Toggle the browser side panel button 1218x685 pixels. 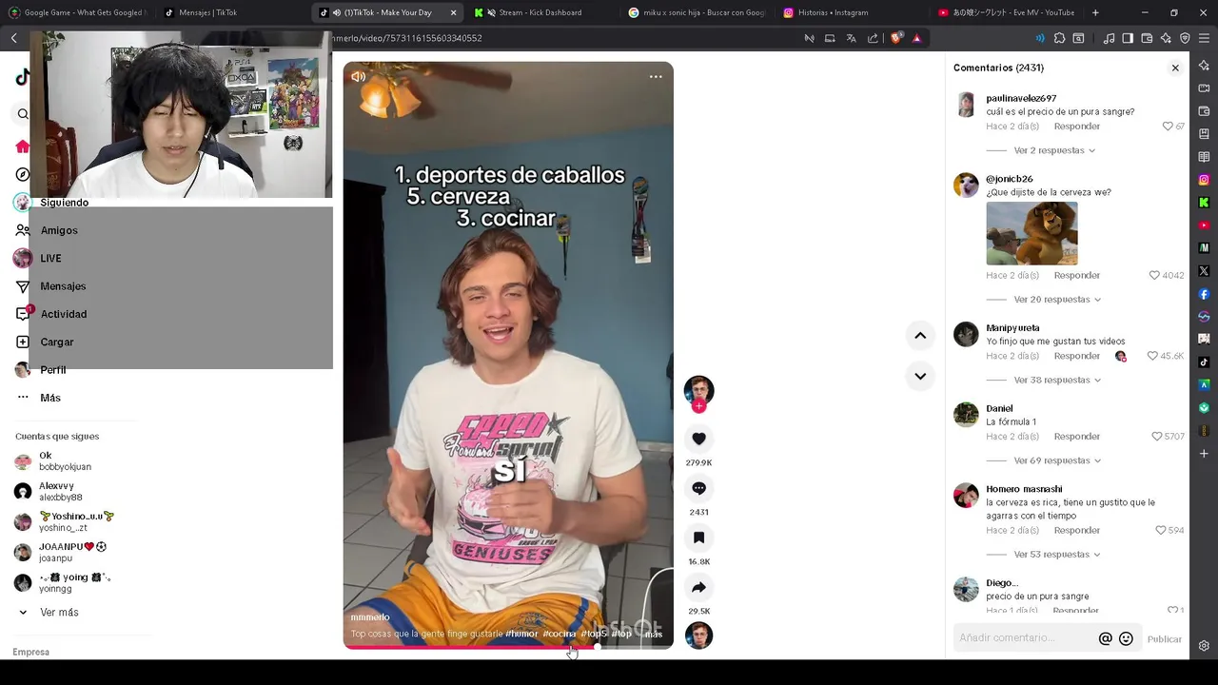1128,38
